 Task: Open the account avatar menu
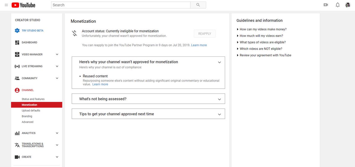pos(348,5)
